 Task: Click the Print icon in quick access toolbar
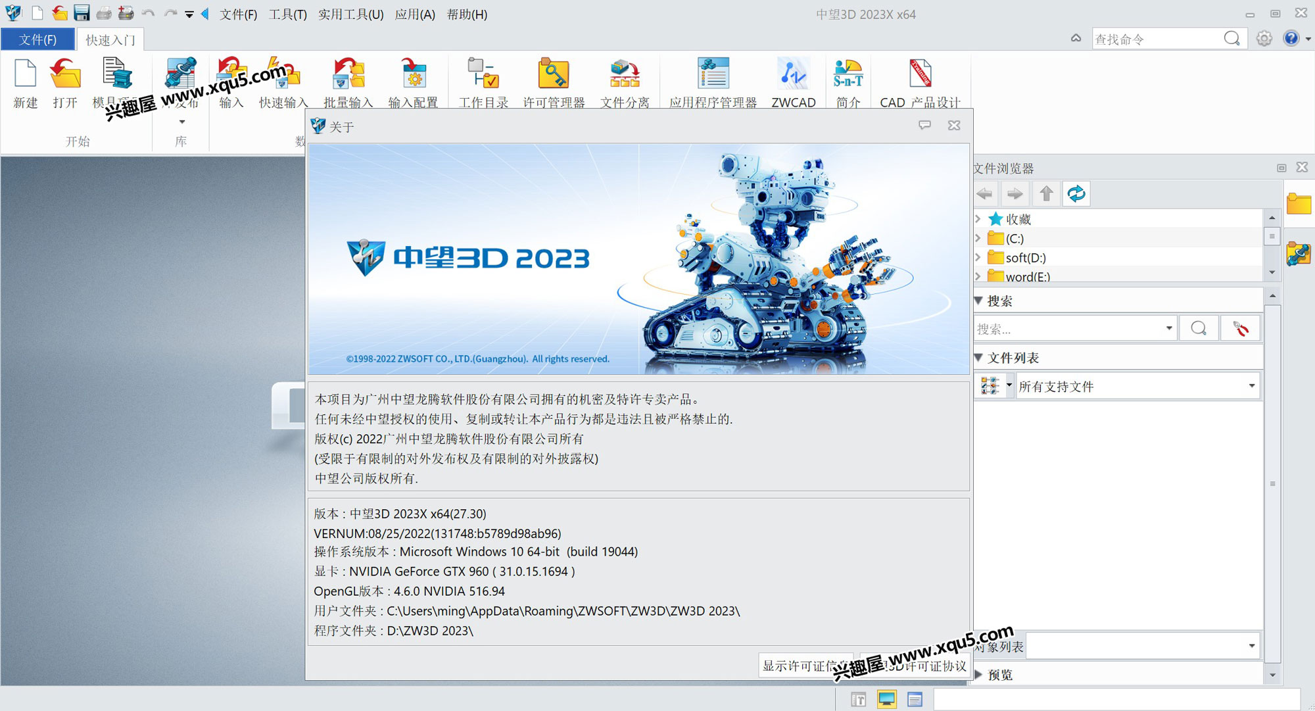pos(104,13)
